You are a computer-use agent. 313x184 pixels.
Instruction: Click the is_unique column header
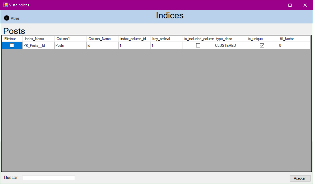click(261, 39)
